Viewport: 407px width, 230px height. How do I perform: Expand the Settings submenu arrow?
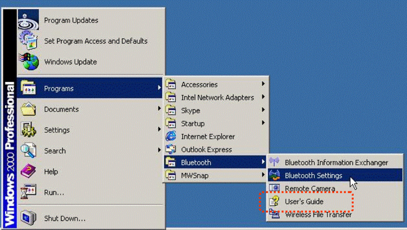pos(159,129)
